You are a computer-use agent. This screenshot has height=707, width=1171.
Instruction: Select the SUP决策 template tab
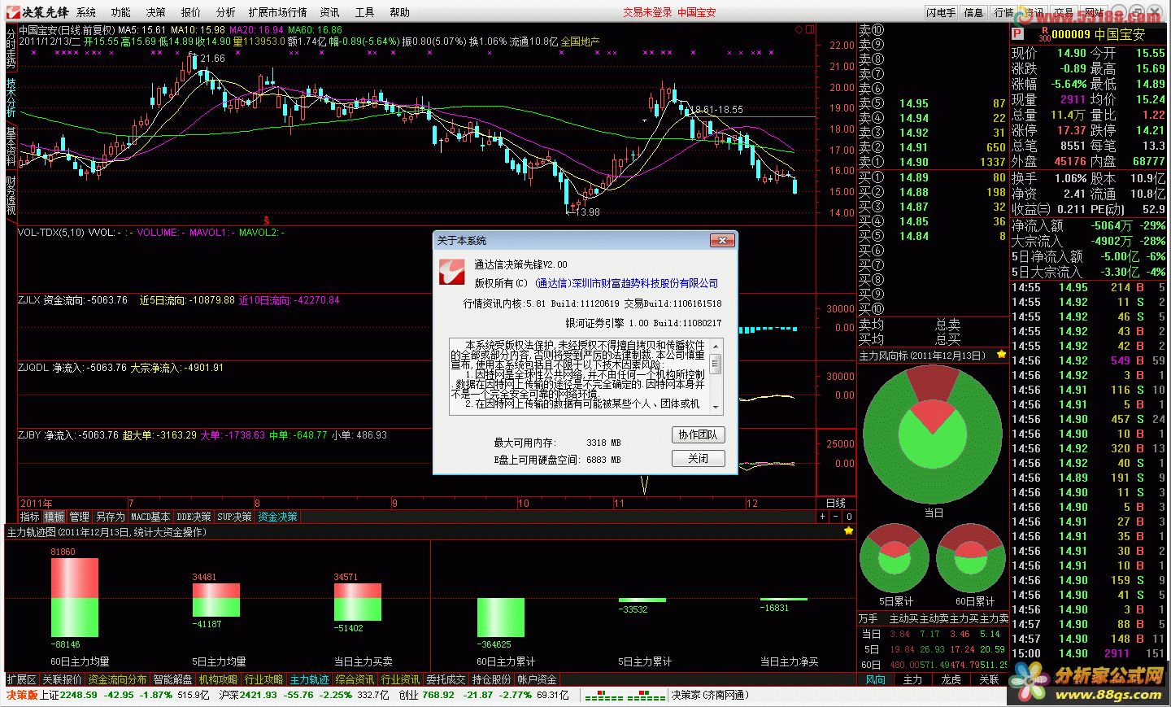235,517
